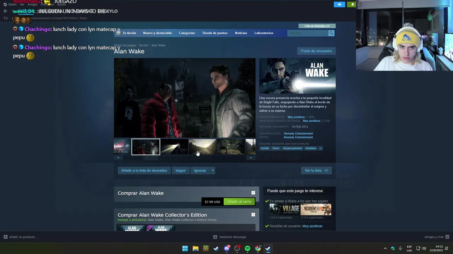Click the ESP LAA language indicator
The image size is (453, 254).
409,248
